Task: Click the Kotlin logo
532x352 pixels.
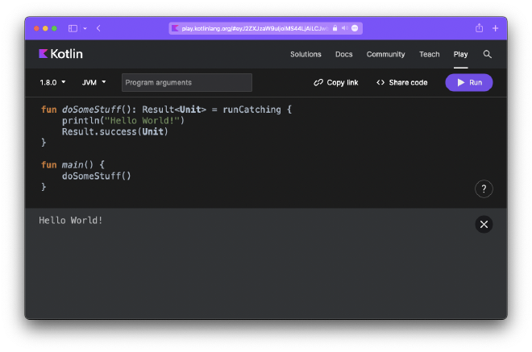Action: [x=60, y=54]
